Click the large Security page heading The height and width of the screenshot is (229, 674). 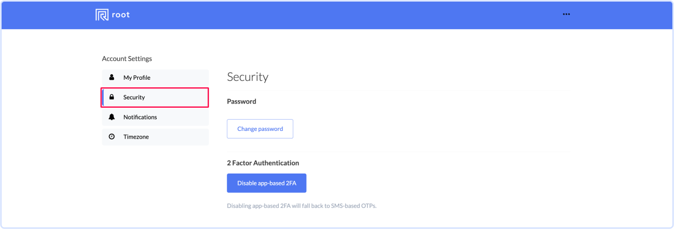point(247,77)
